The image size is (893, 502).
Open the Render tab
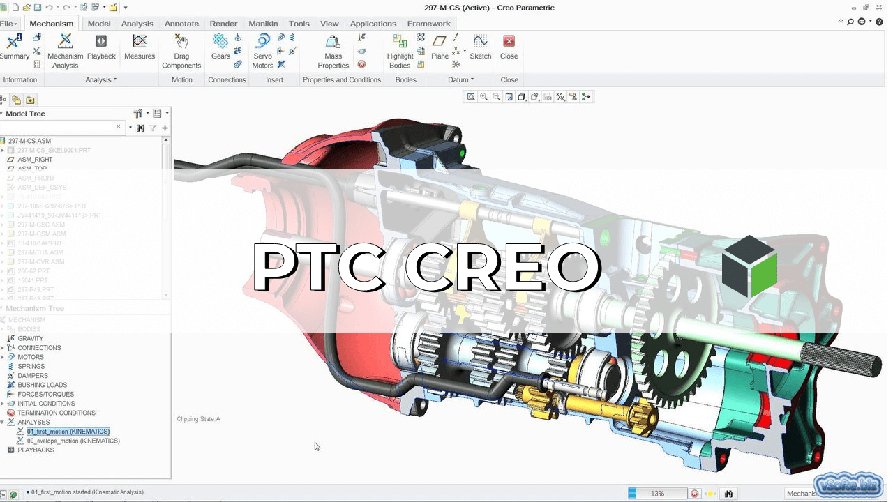click(223, 24)
